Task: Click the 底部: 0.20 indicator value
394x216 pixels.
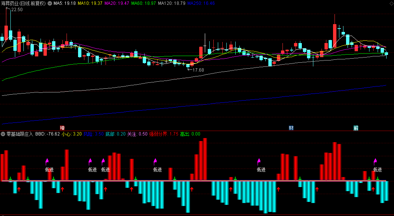Action: [115, 134]
